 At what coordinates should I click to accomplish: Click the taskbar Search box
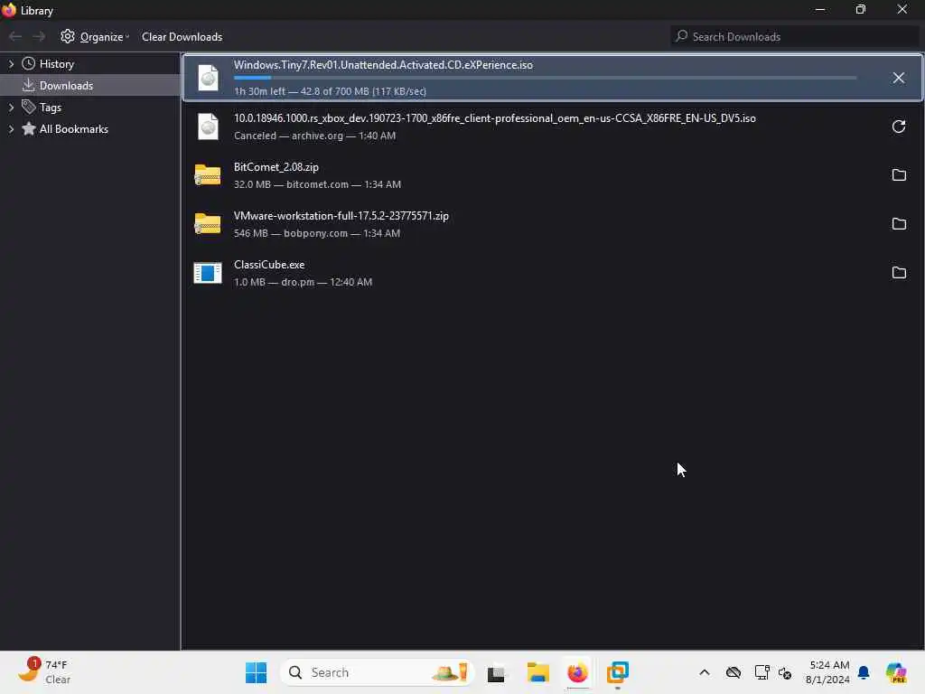click(377, 672)
